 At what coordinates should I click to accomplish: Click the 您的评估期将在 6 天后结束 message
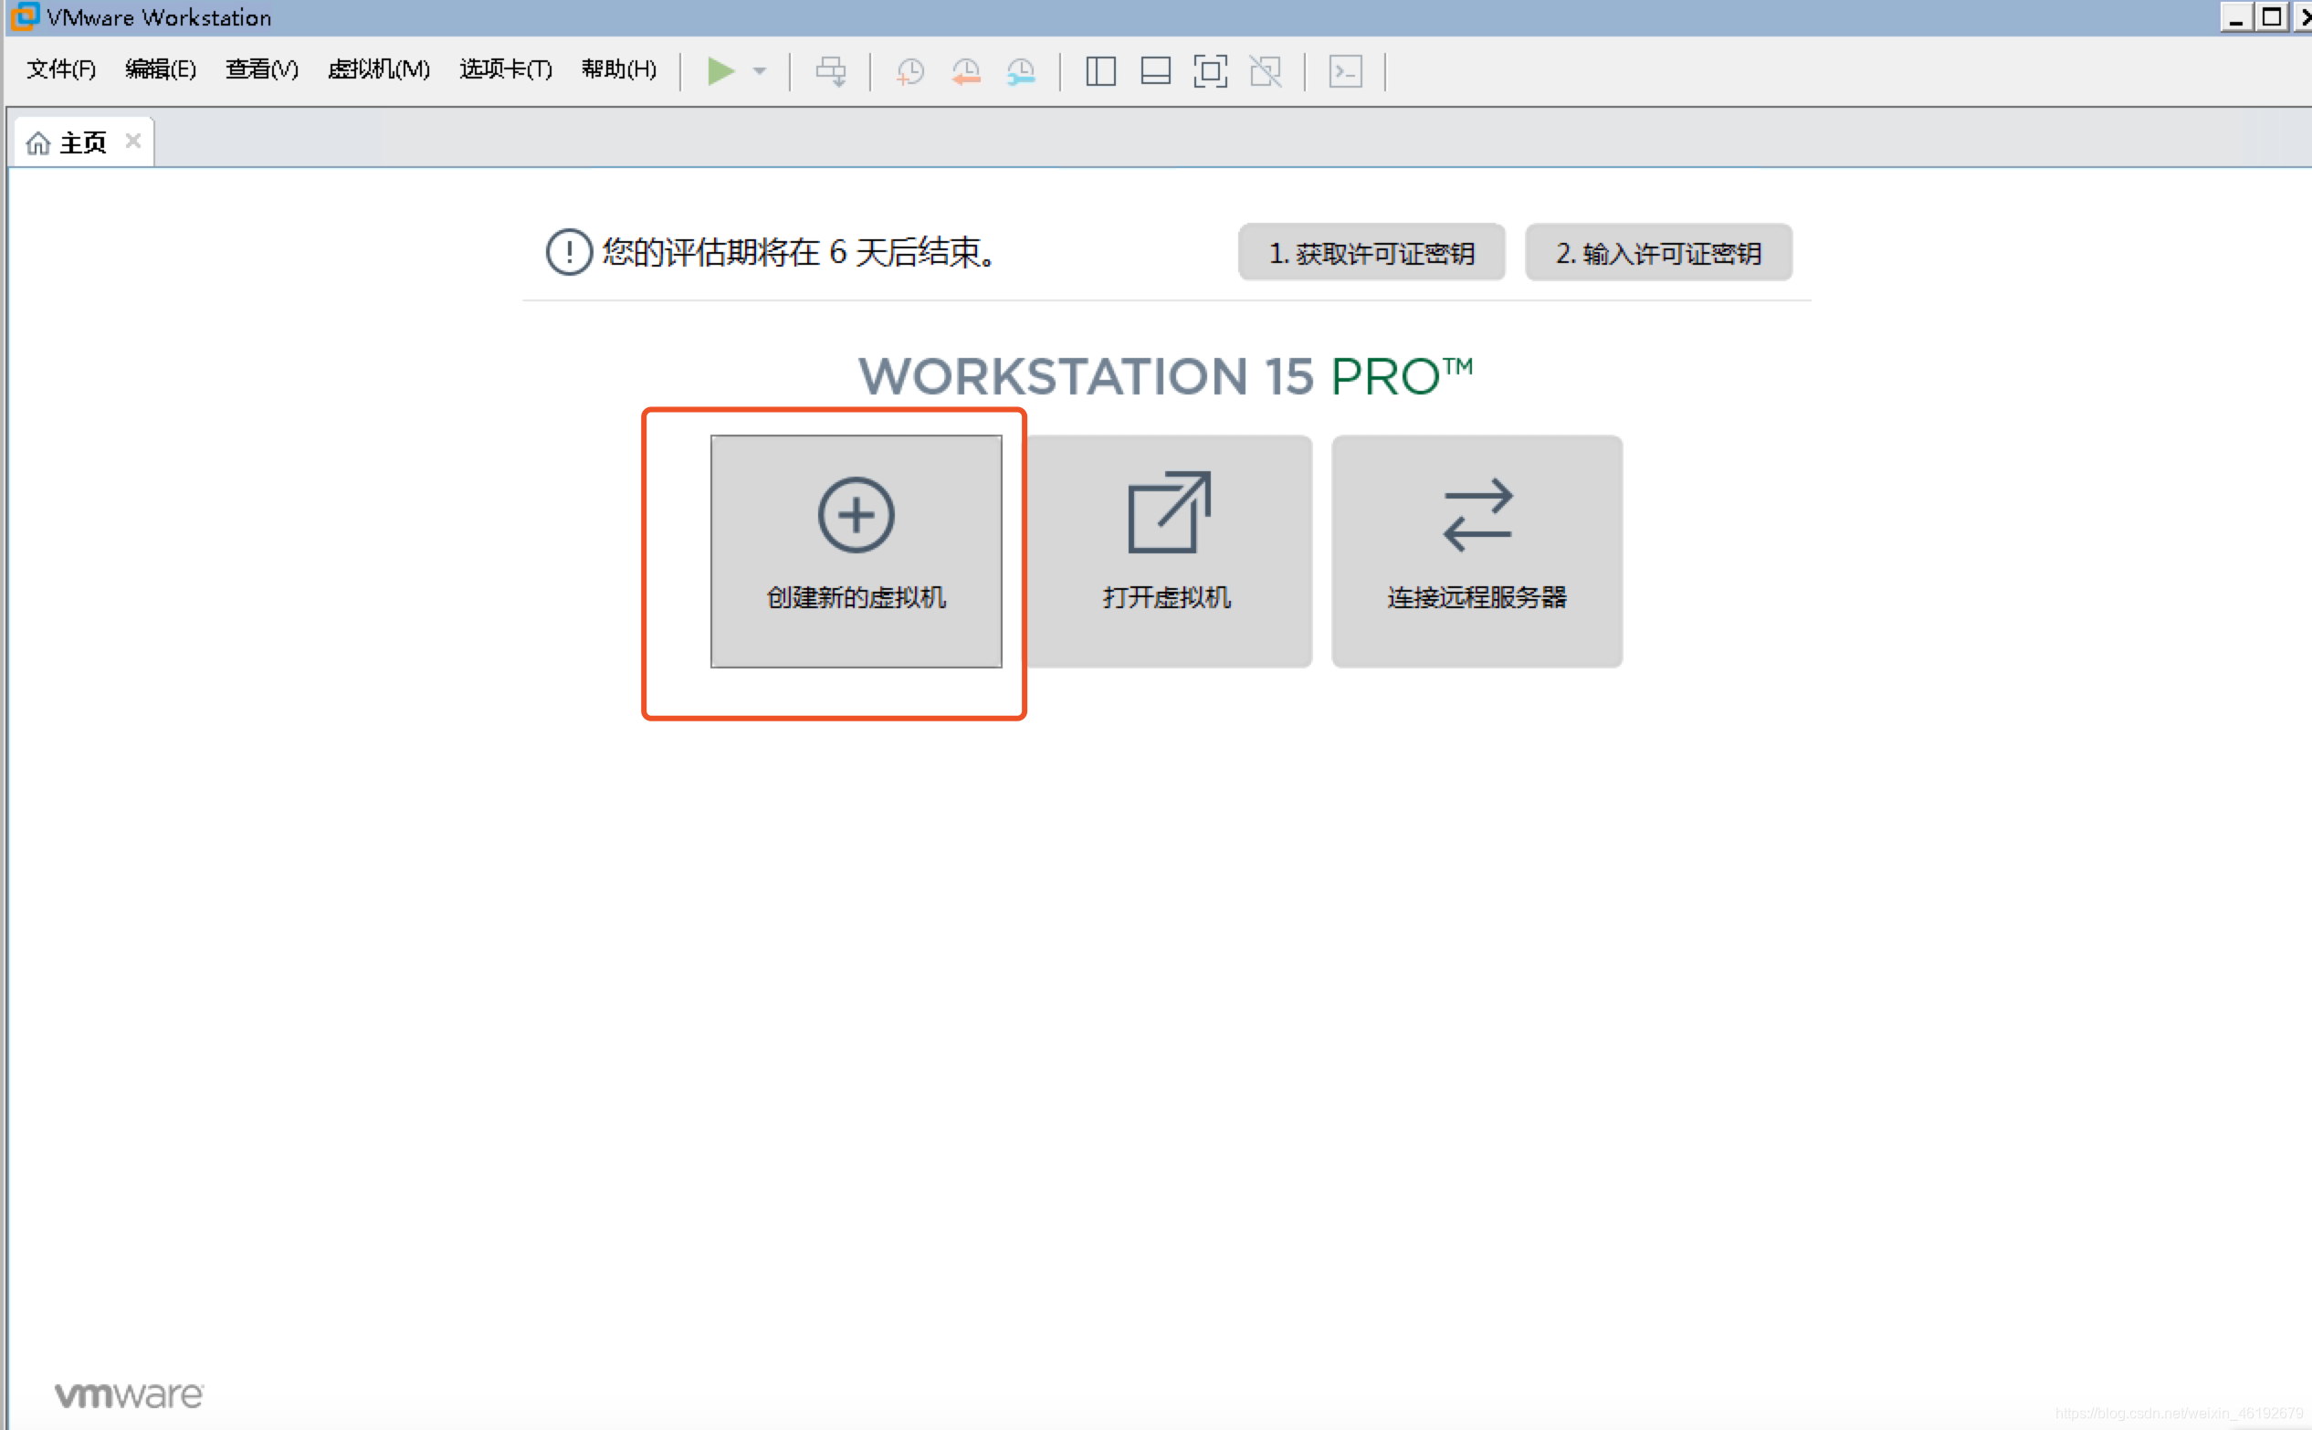click(x=799, y=253)
